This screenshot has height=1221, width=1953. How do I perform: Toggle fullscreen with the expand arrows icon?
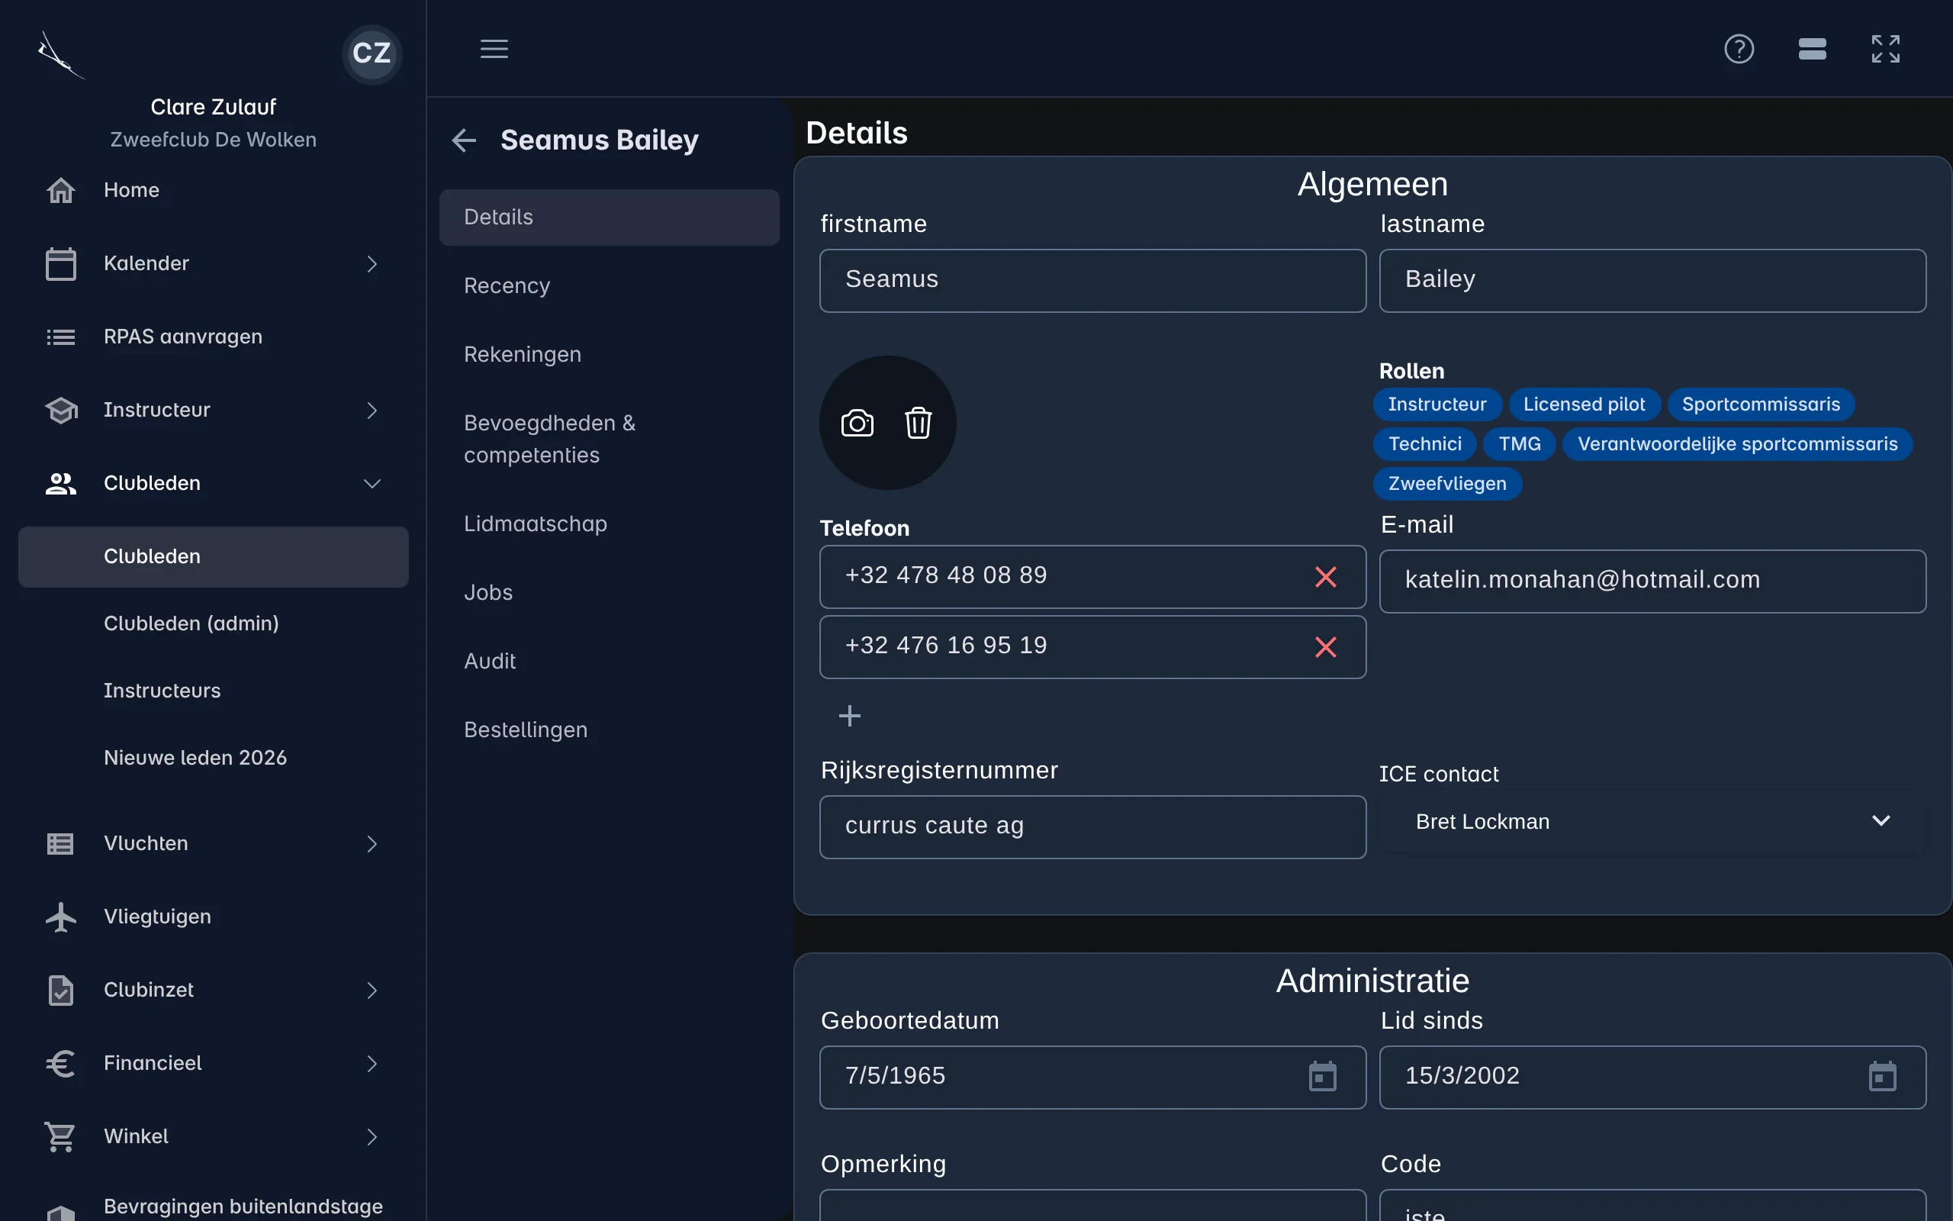pos(1885,48)
